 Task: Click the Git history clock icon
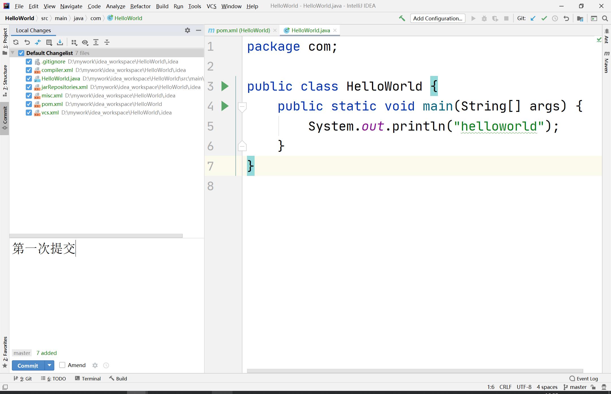tap(555, 18)
